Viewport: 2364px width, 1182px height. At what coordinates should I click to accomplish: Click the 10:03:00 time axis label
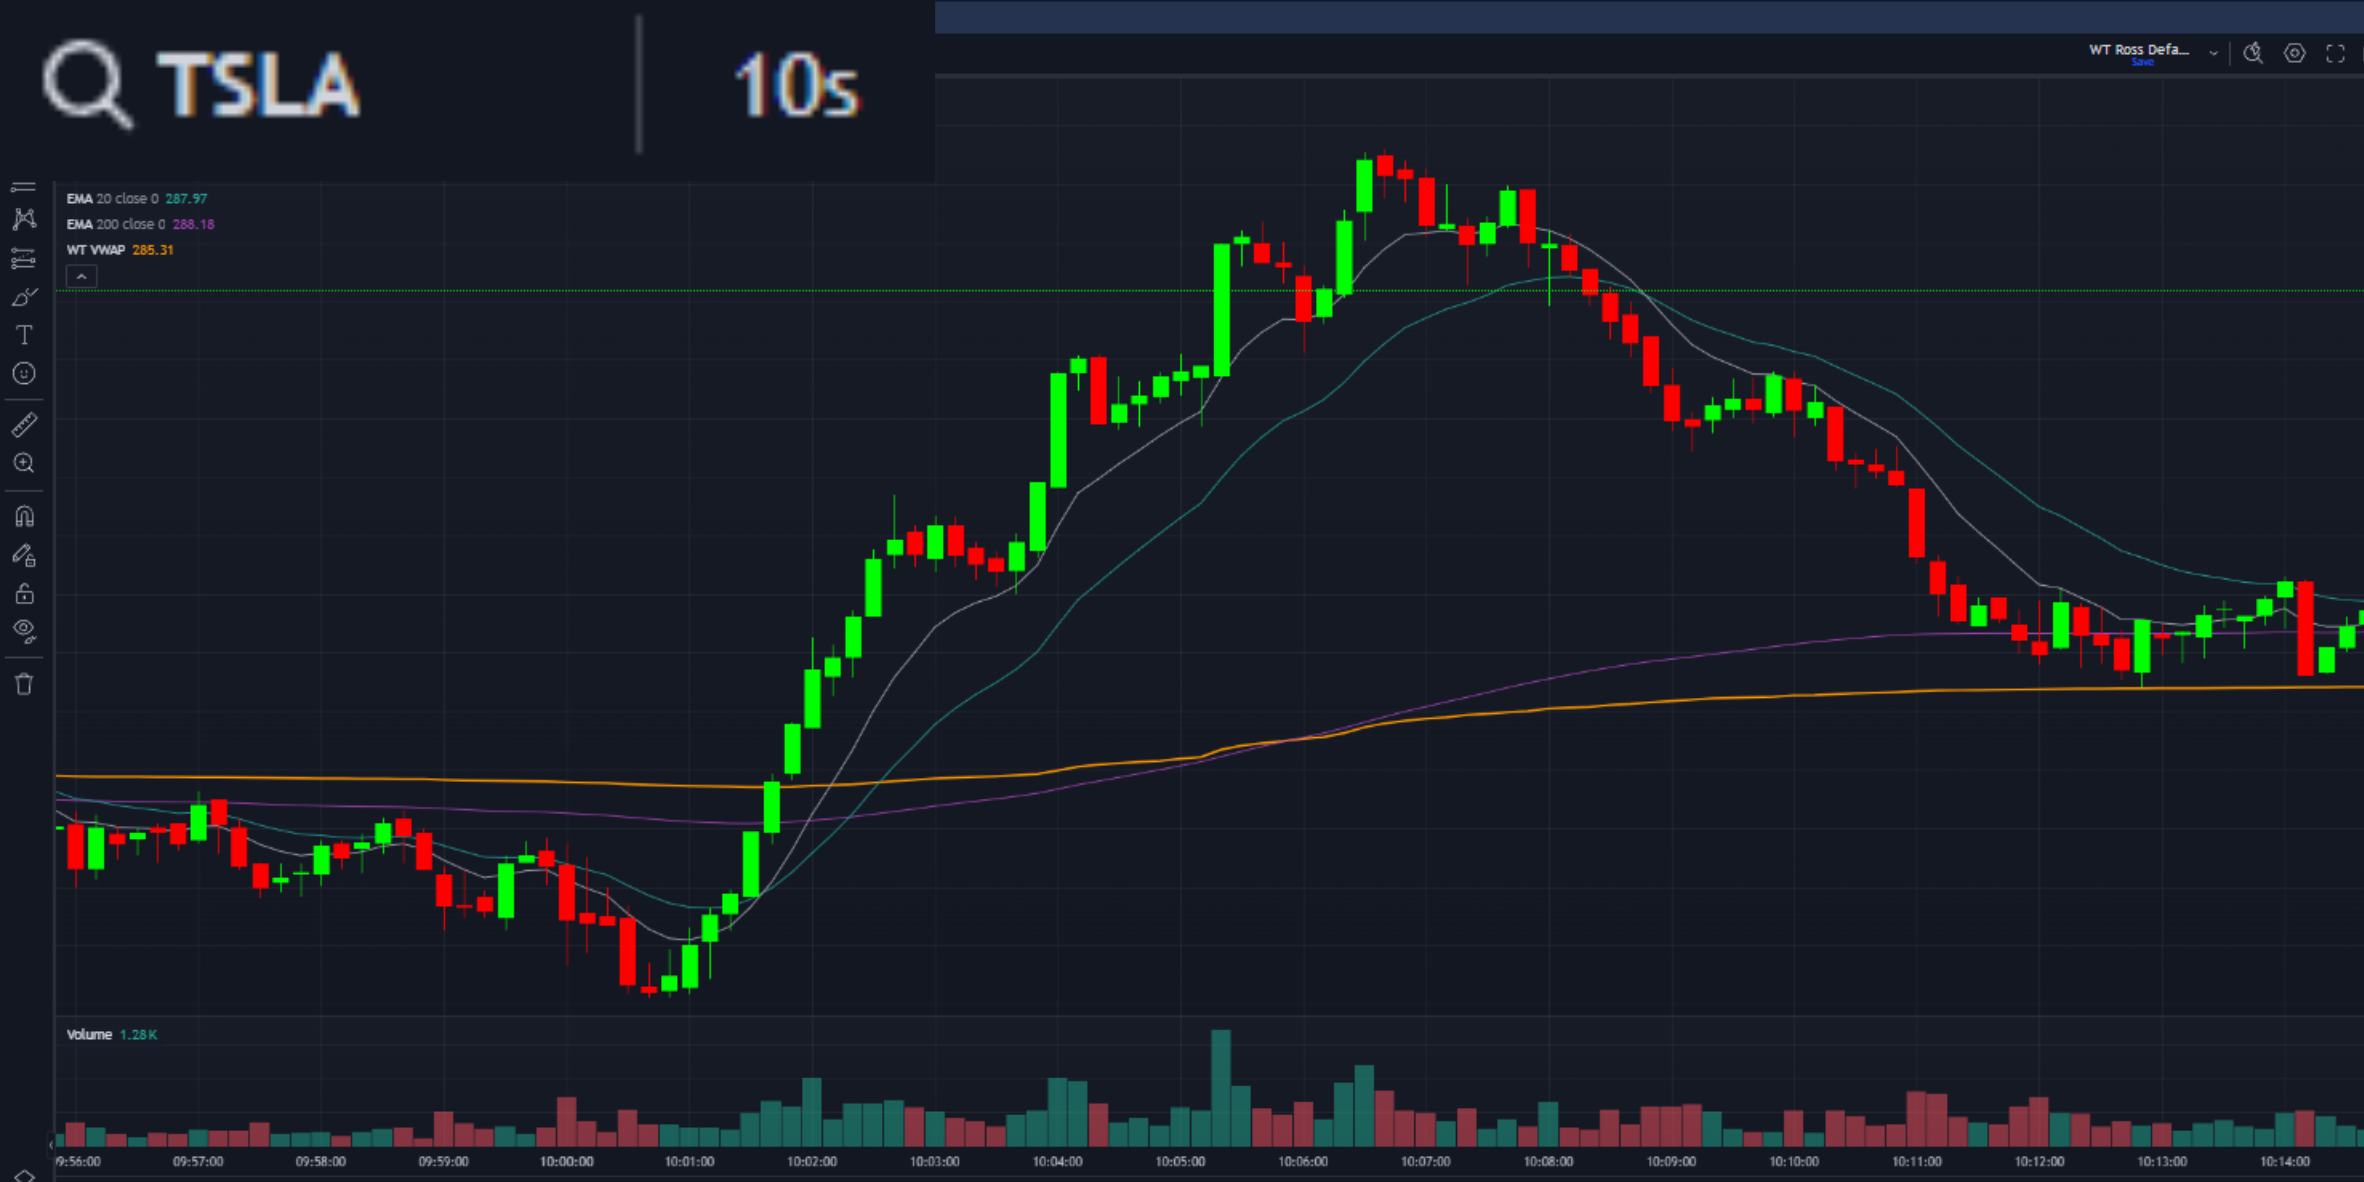[x=934, y=1162]
